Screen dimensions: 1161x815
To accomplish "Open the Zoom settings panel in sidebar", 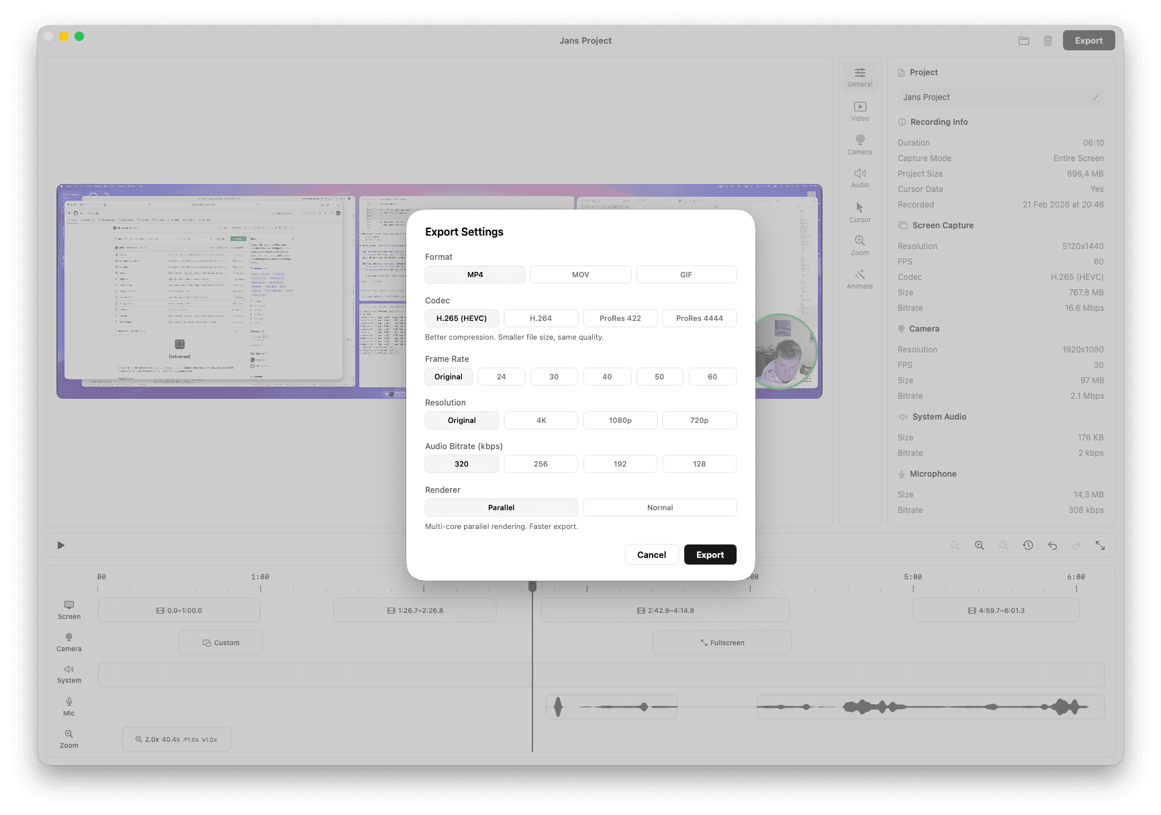I will pos(860,246).
